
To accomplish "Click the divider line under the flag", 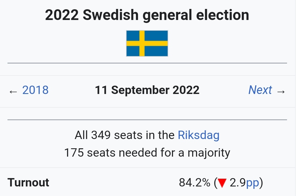I will tap(147, 63).
